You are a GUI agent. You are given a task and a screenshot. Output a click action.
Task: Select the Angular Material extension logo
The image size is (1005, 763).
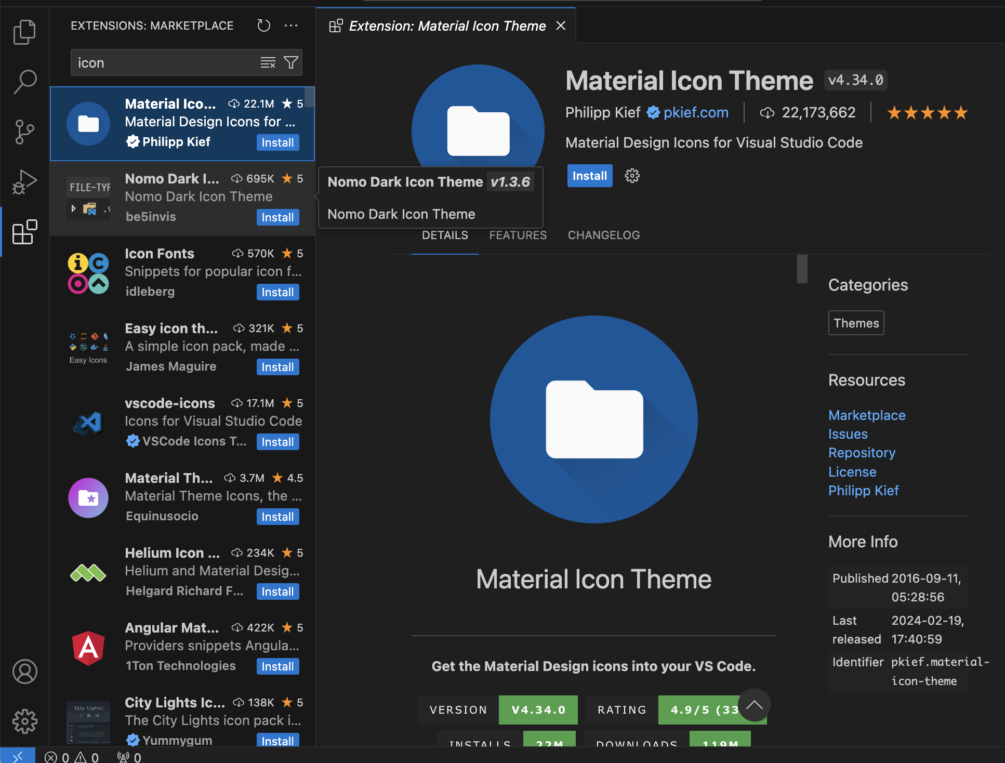point(88,648)
